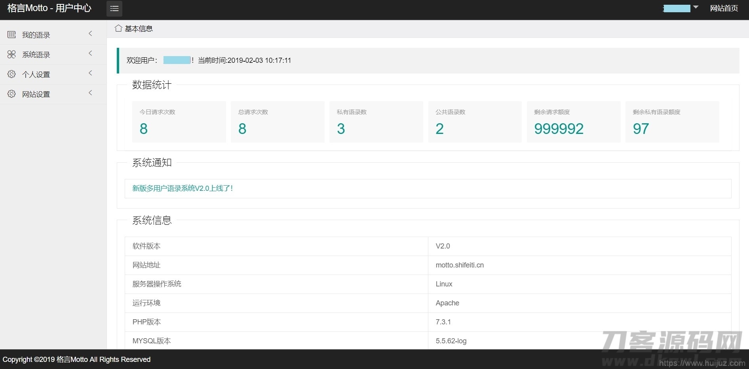
Task: Click the 公共语录数 stat card
Action: [x=475, y=122]
